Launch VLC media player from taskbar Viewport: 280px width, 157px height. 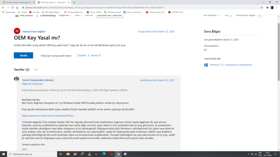(x=90, y=154)
